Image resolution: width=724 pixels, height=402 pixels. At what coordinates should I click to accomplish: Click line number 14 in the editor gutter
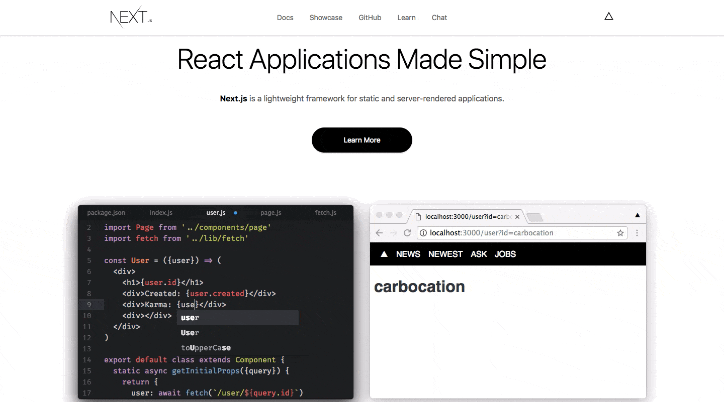tap(86, 360)
